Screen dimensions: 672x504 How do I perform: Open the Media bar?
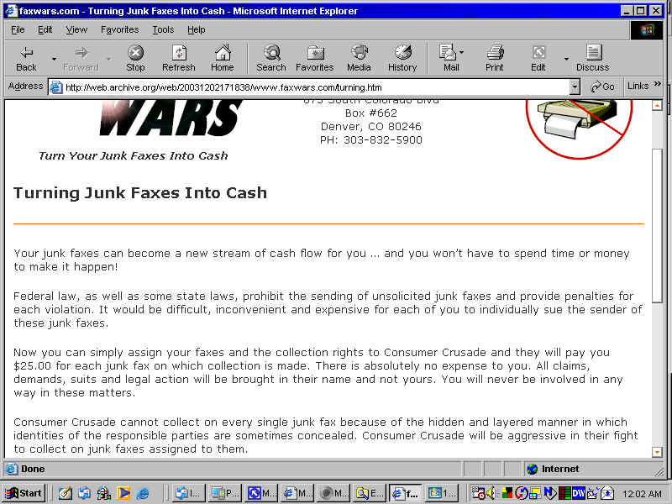(x=360, y=58)
